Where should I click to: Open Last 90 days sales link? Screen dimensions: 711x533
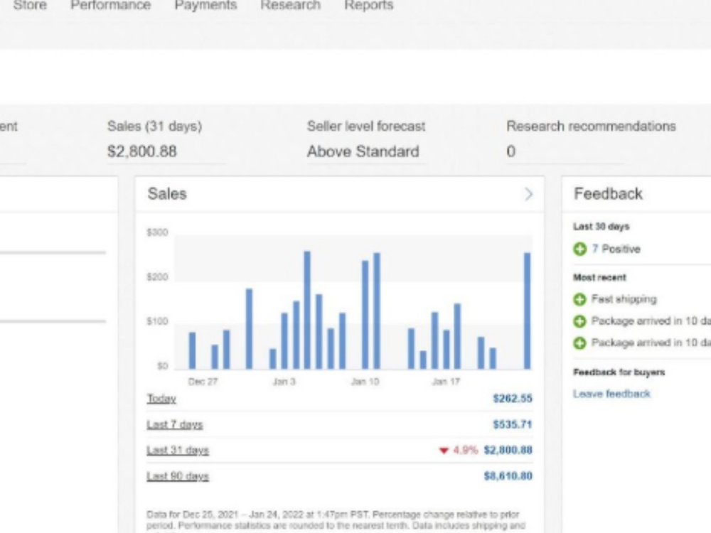(x=177, y=476)
